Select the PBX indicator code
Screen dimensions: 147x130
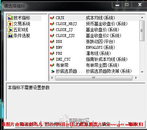point(59,53)
